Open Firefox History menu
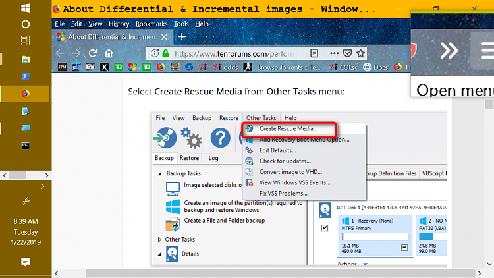The image size is (494, 278). 119,24
